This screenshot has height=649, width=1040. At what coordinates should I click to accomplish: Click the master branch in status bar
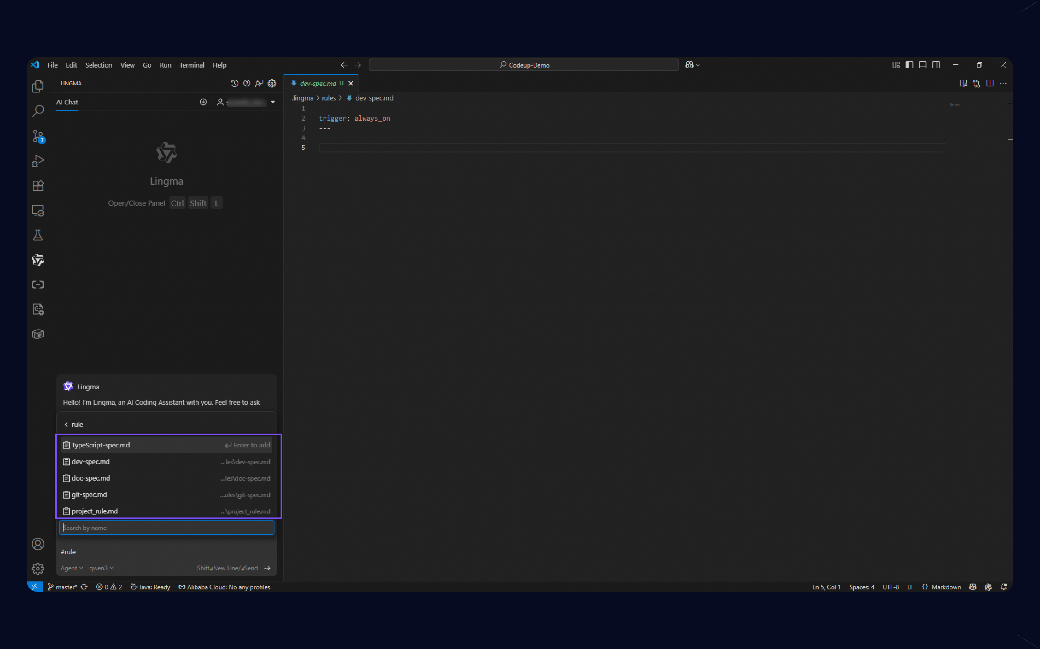[x=62, y=587]
